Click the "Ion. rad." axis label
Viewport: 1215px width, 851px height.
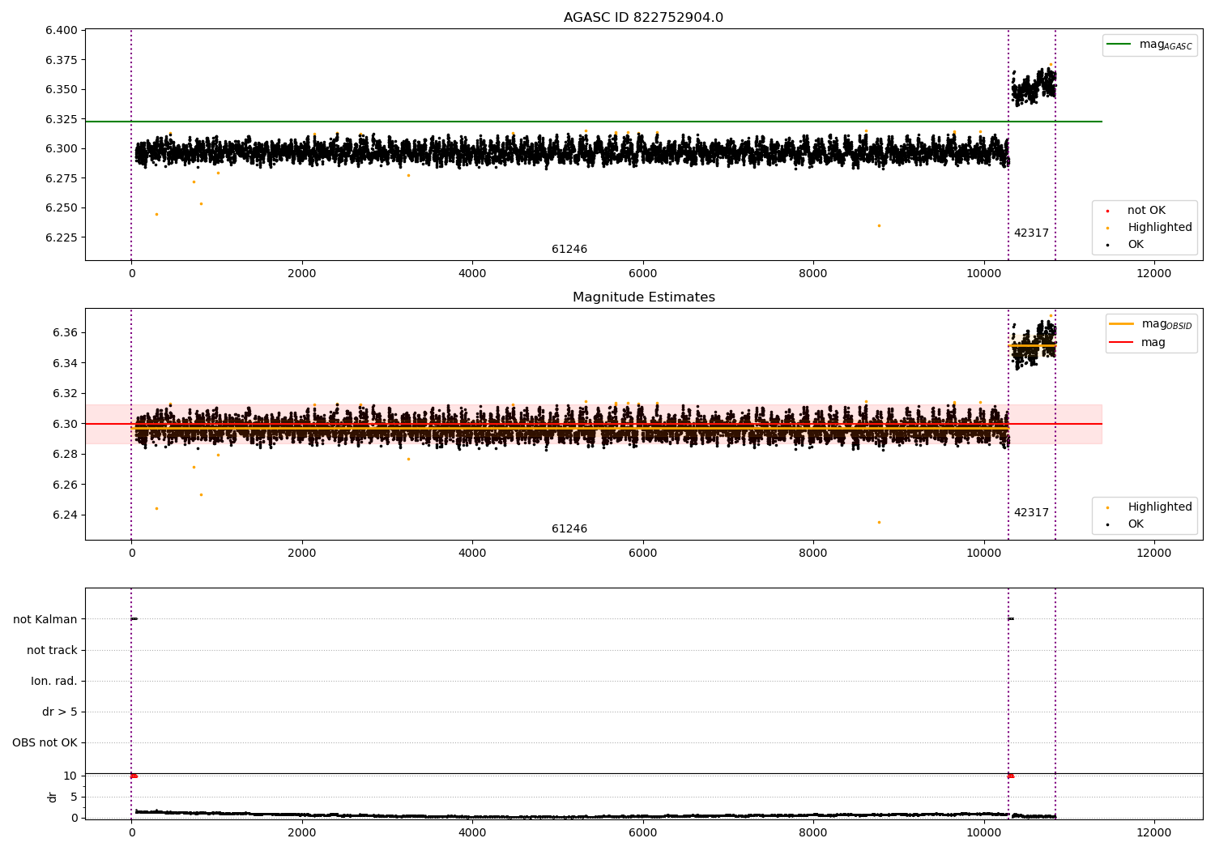pyautogui.click(x=54, y=682)
